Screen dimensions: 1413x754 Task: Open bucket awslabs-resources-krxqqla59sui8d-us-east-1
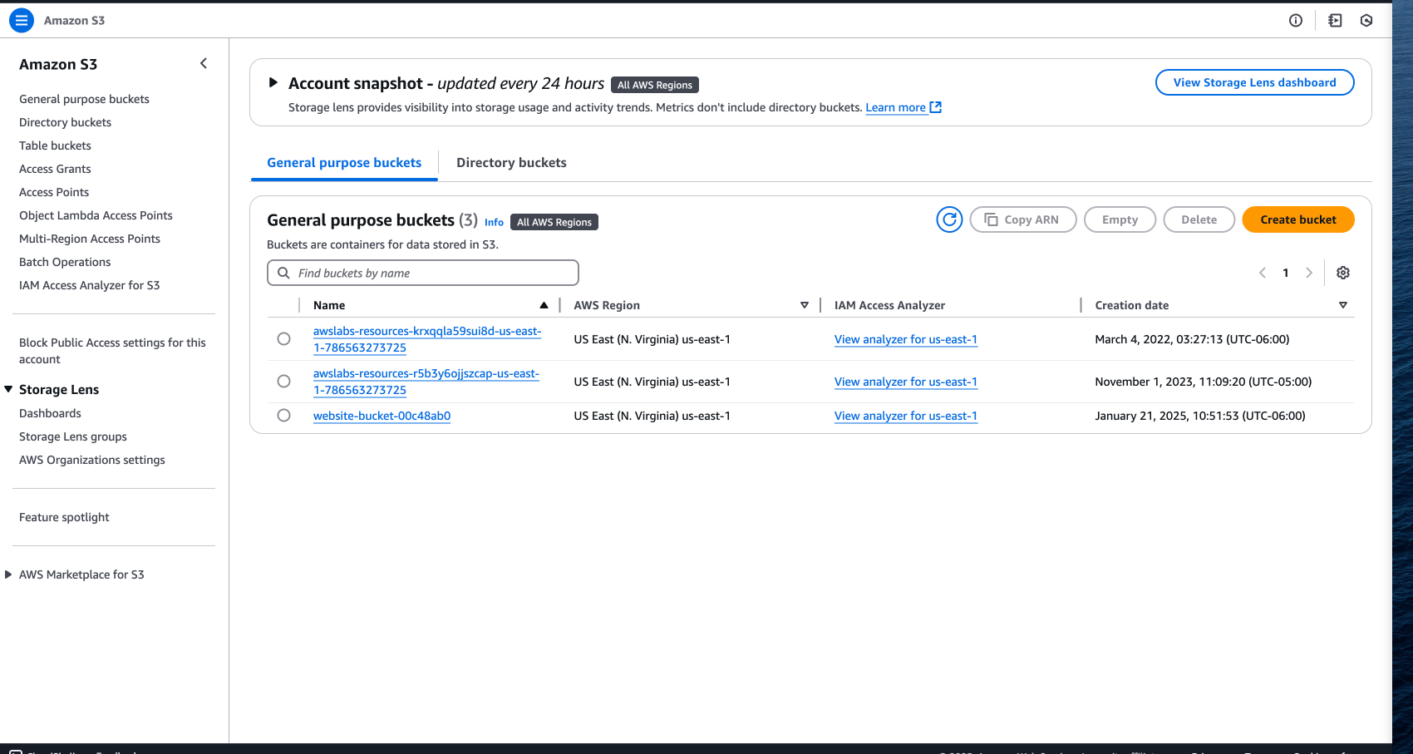(427, 339)
